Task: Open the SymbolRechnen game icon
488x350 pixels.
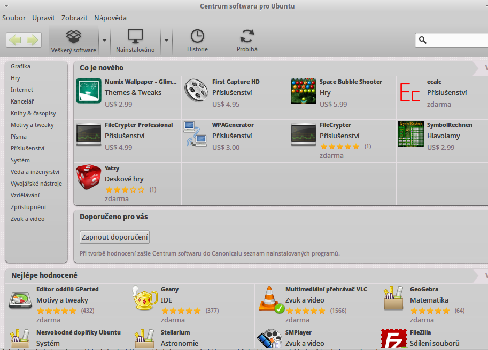Action: [411, 134]
